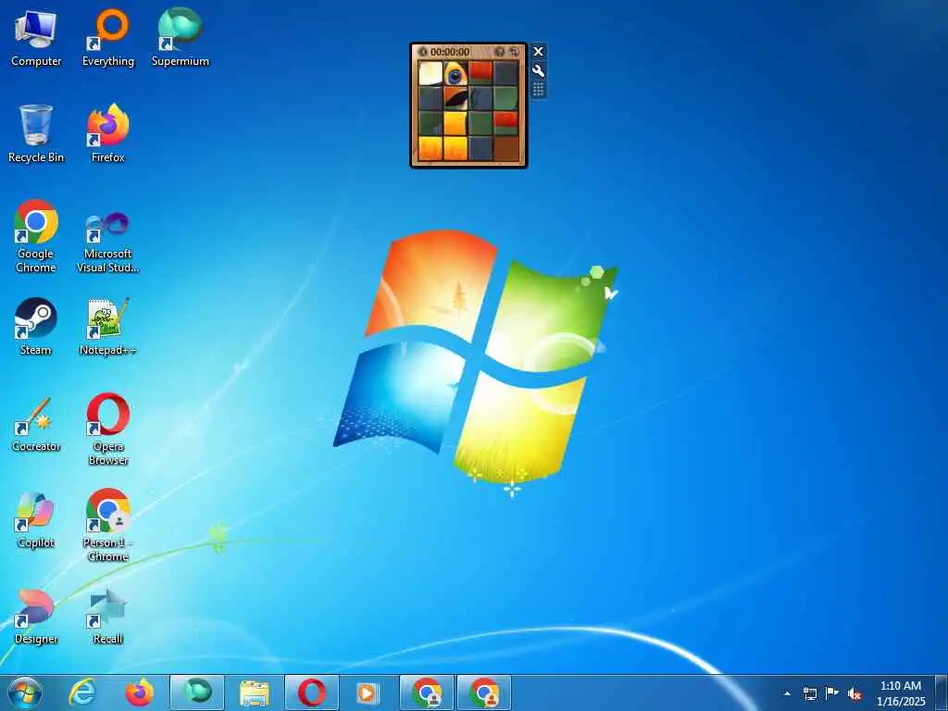Select the Steam desktop shortcut
The image size is (948, 711).
36,327
